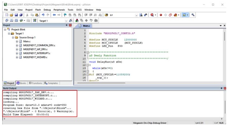Open the find text b1 dropdown arrow
Viewport: 230px width, 126px height.
point(136,15)
